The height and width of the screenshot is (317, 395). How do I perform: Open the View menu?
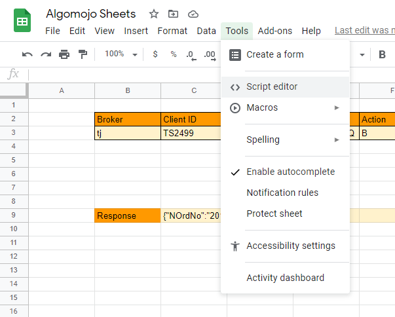[105, 31]
